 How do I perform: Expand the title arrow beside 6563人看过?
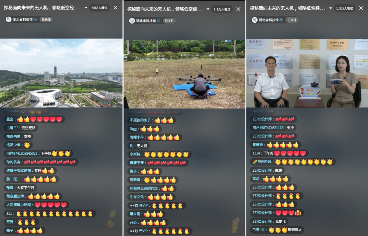[x=86, y=8]
